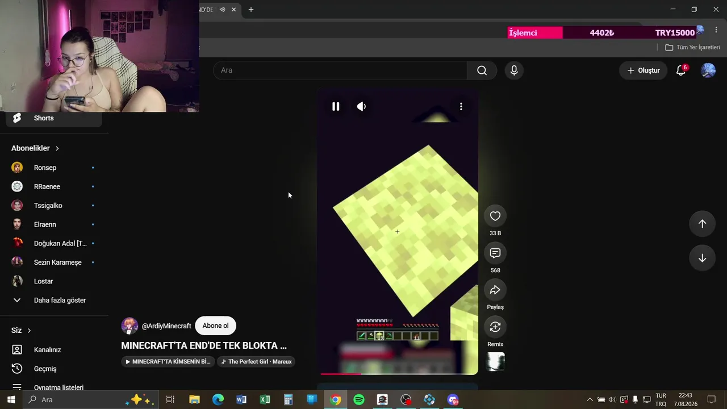The height and width of the screenshot is (409, 727).
Task: Open Geçmiş watch history
Action: [x=54, y=369]
